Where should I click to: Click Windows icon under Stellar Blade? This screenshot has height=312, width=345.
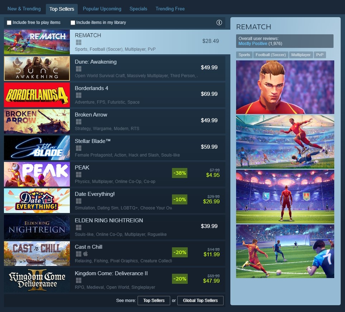pos(78,148)
